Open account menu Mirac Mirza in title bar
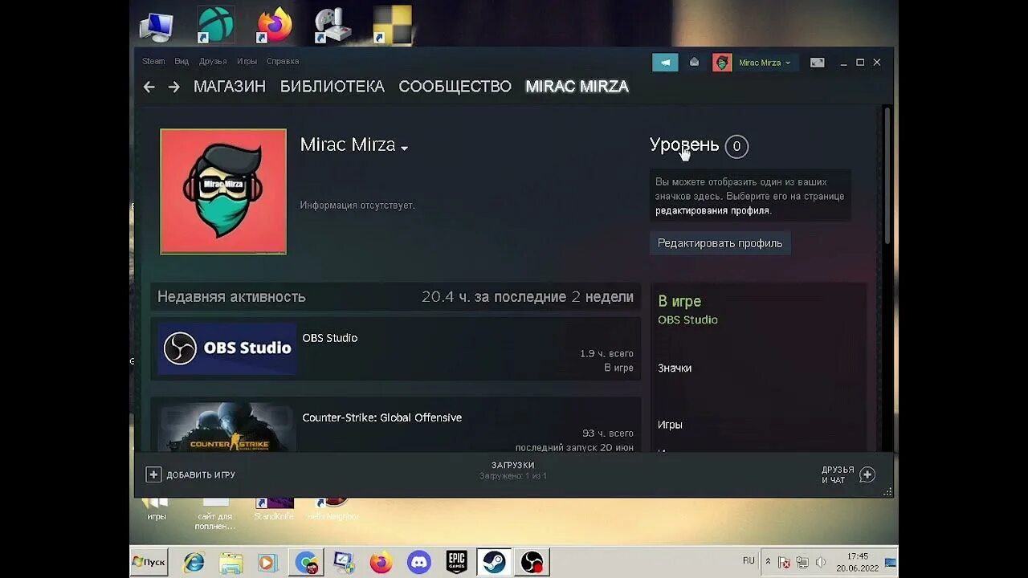The width and height of the screenshot is (1028, 578). pyautogui.click(x=765, y=63)
